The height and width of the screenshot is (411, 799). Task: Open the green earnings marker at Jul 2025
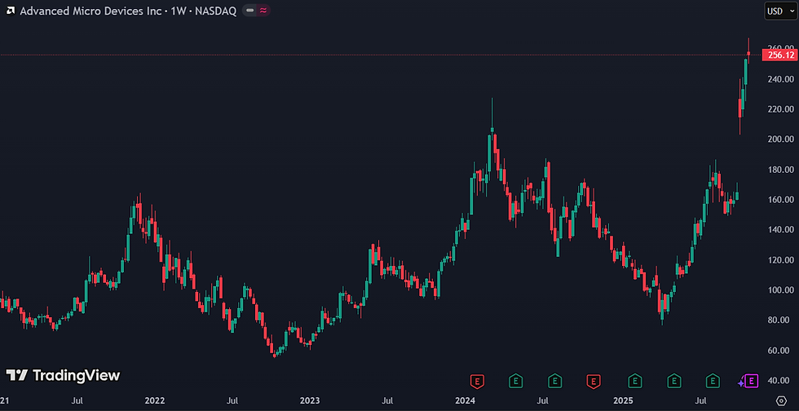coord(713,380)
